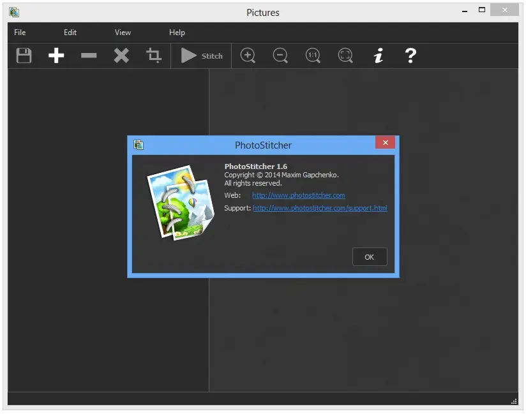Viewport: 526px width, 414px height.
Task: Start stitching with the Stitch button
Action: (200, 55)
